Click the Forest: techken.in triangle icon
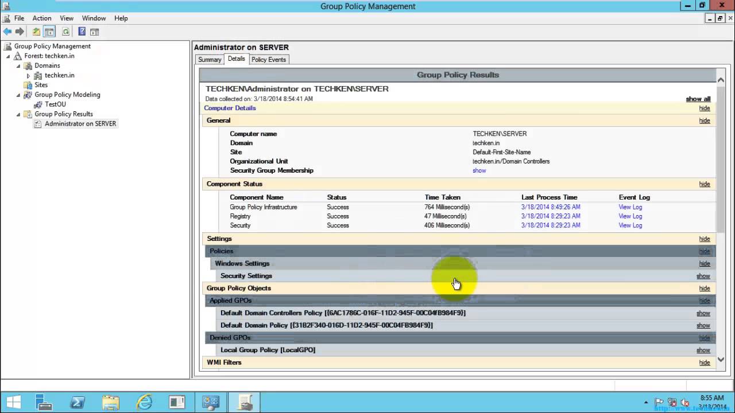Screen dimensions: 735x413 tap(18, 56)
